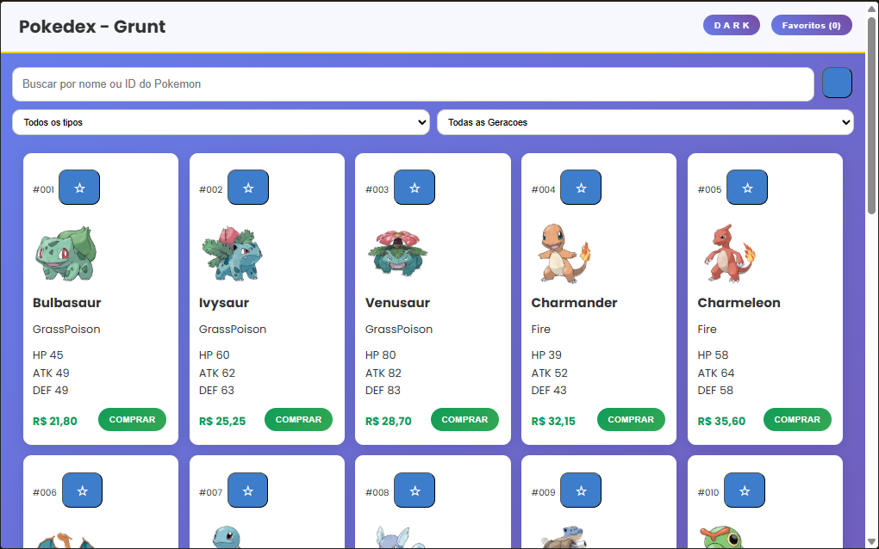The image size is (879, 549).
Task: Tap the star icon on Charmander's card
Action: (x=580, y=187)
